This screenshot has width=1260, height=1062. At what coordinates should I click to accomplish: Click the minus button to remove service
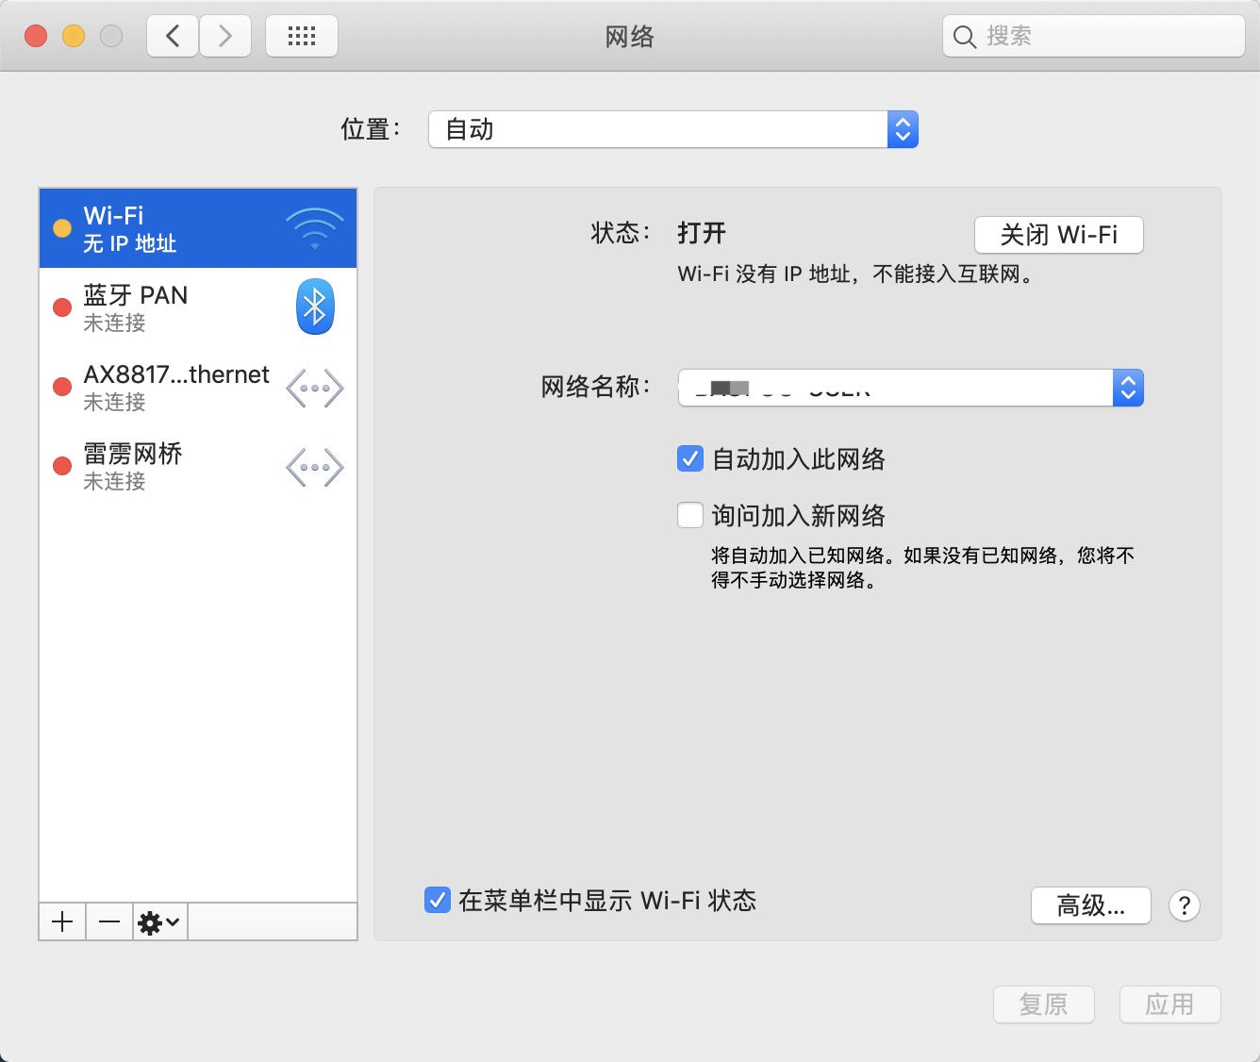(109, 921)
